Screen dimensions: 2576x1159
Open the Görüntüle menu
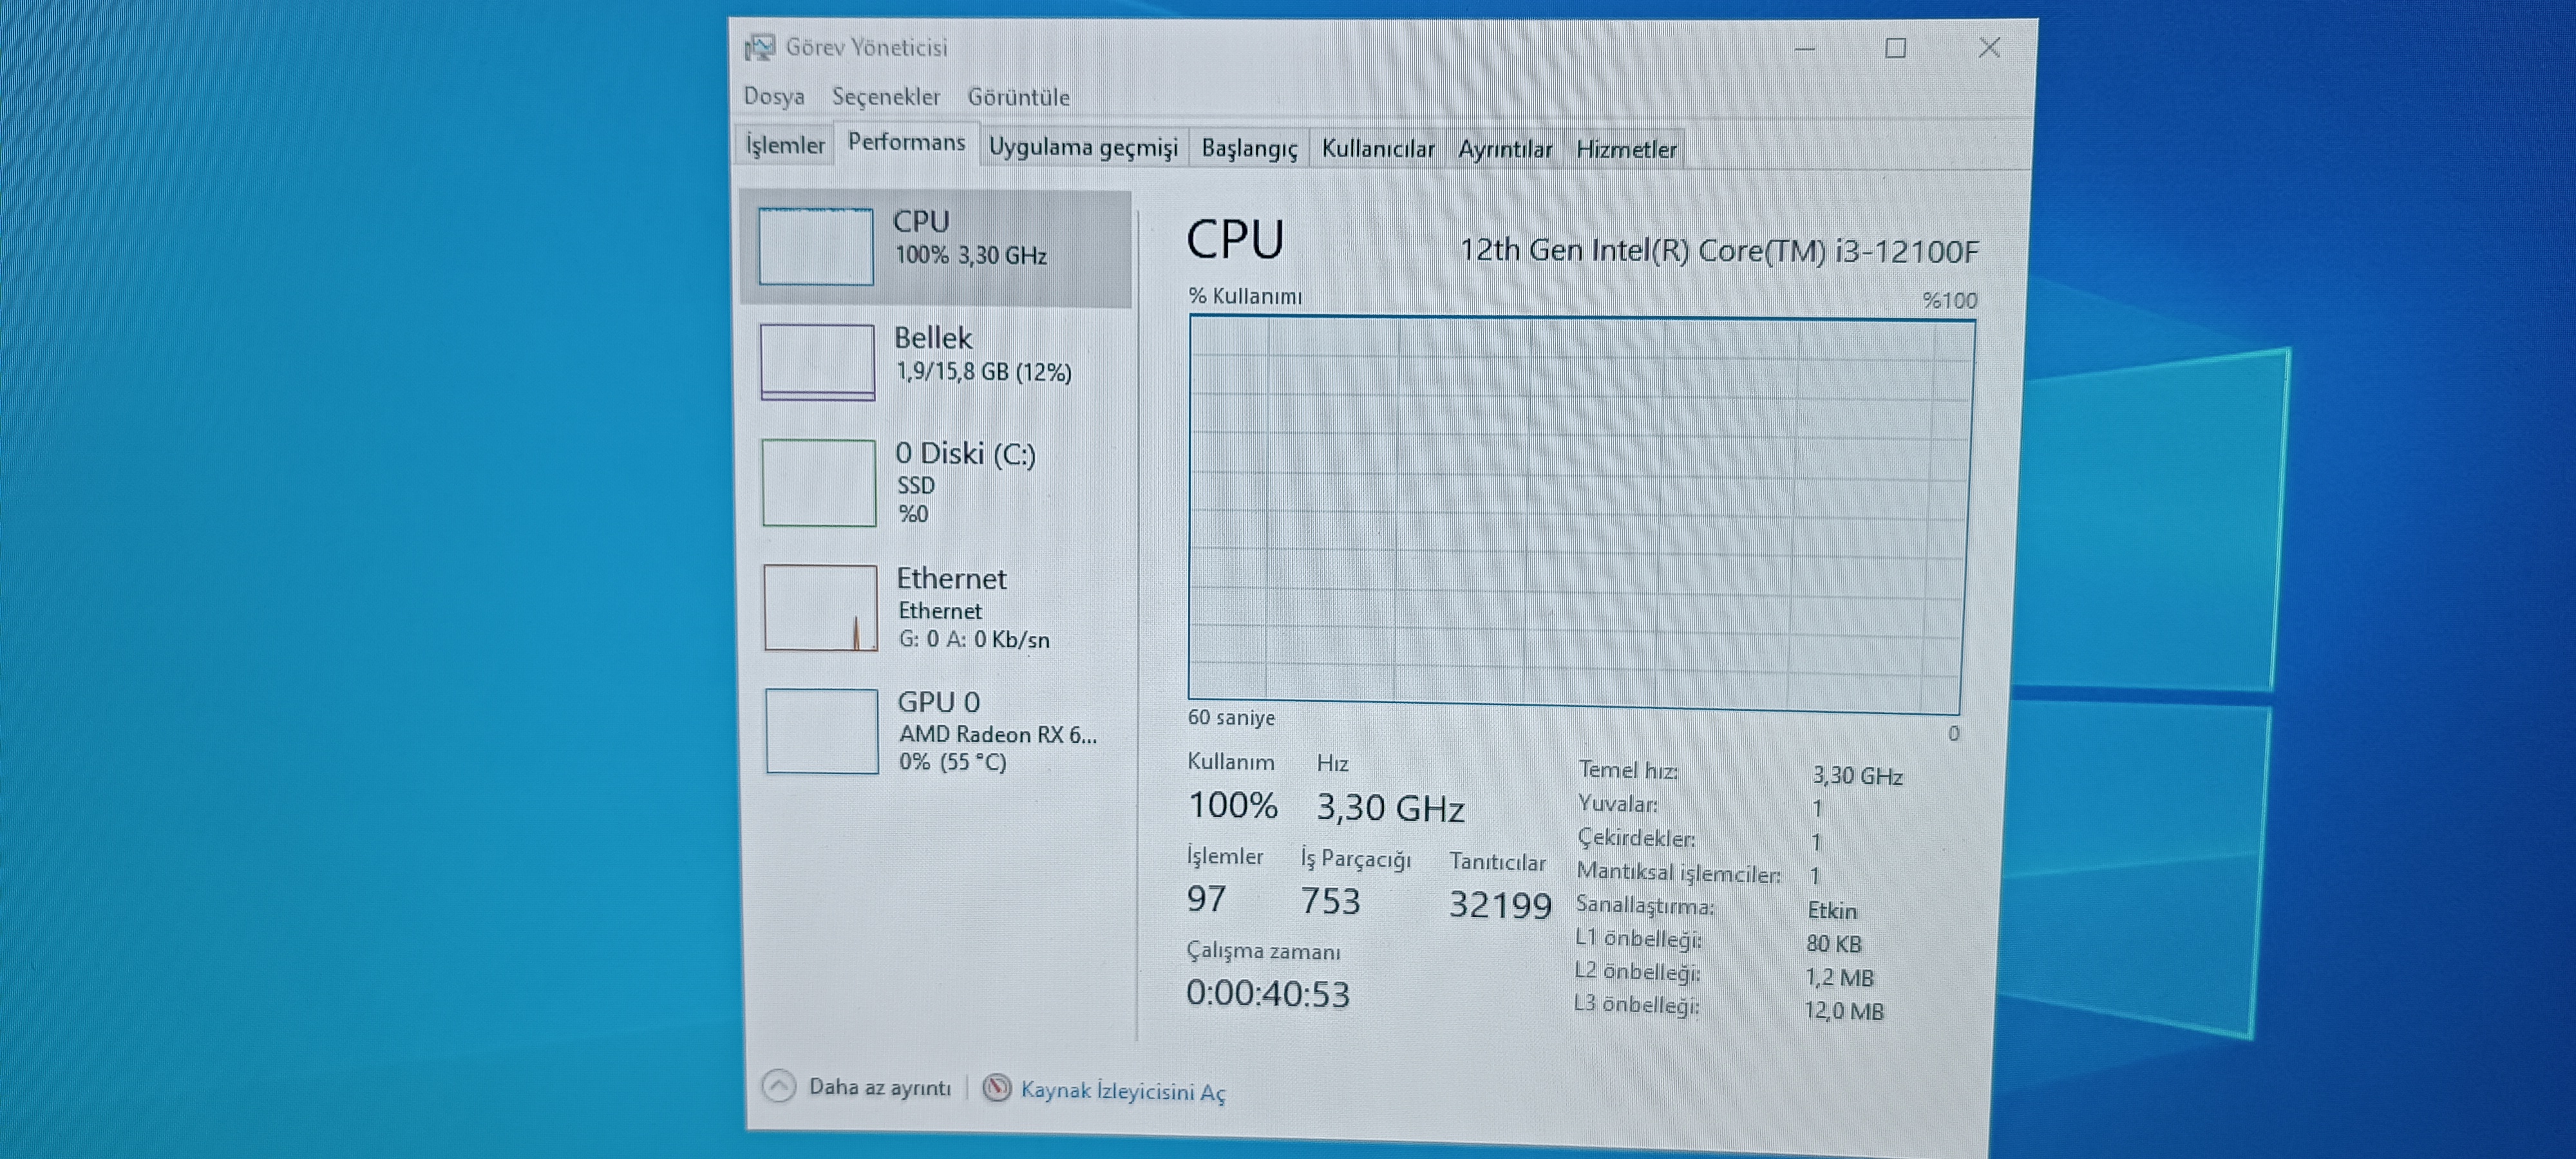(1018, 97)
